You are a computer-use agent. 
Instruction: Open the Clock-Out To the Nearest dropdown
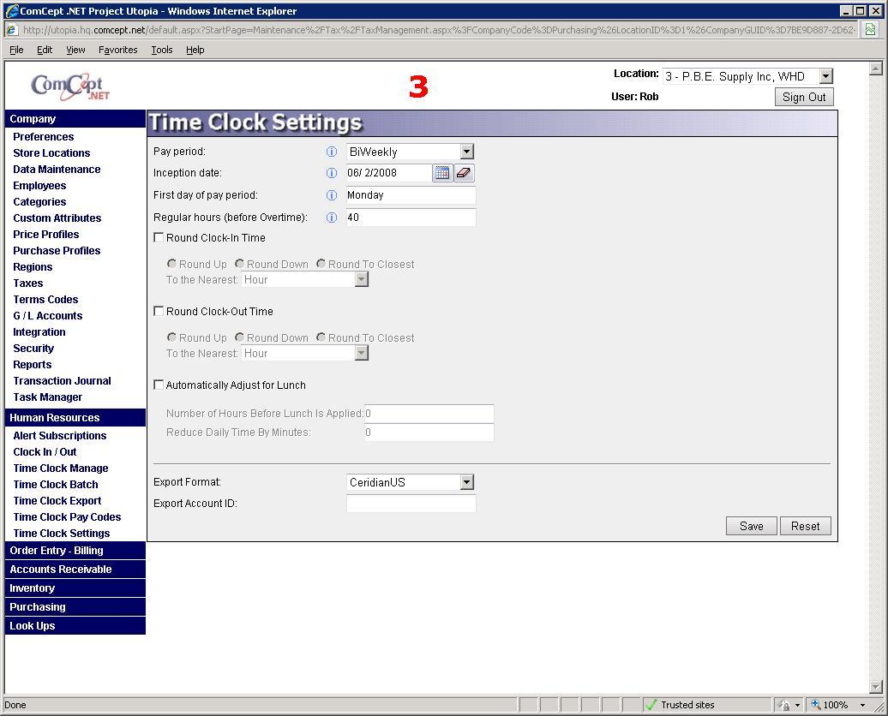362,353
